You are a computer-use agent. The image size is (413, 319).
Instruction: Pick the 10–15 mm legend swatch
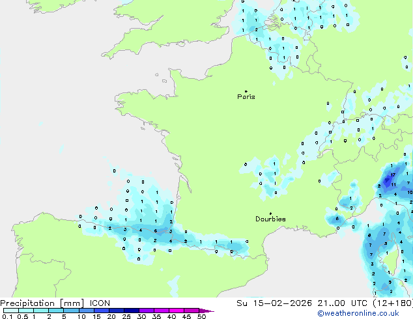click(x=87, y=311)
